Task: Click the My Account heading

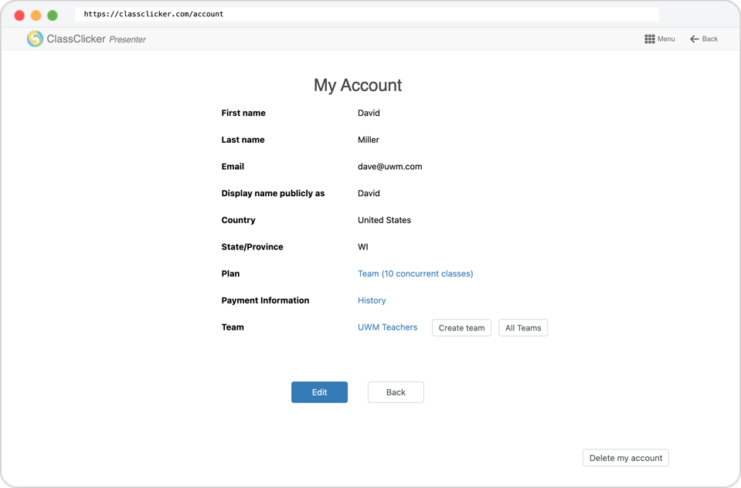Action: [358, 85]
